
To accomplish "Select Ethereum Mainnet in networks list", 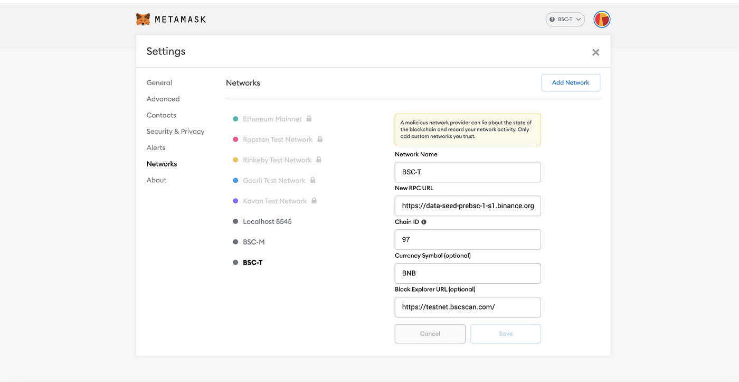I will (x=272, y=119).
